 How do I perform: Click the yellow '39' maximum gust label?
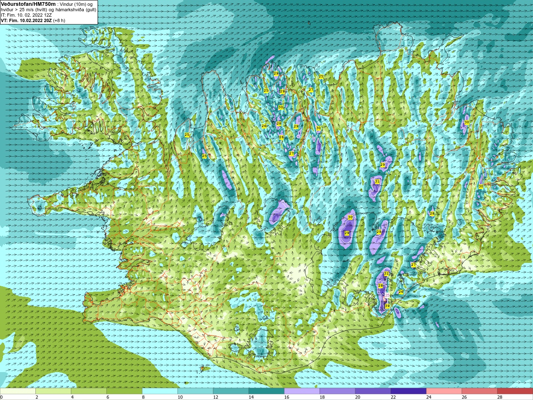(387, 306)
